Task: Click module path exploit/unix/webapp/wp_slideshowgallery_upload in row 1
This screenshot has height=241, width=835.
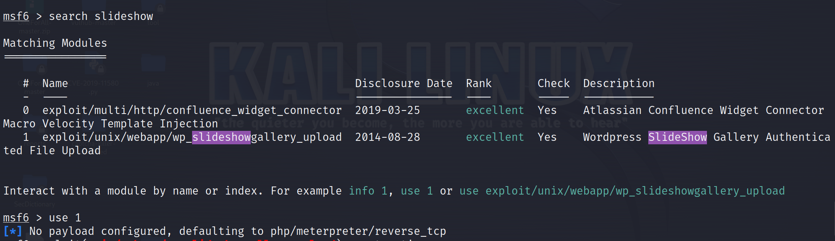Action: [192, 137]
